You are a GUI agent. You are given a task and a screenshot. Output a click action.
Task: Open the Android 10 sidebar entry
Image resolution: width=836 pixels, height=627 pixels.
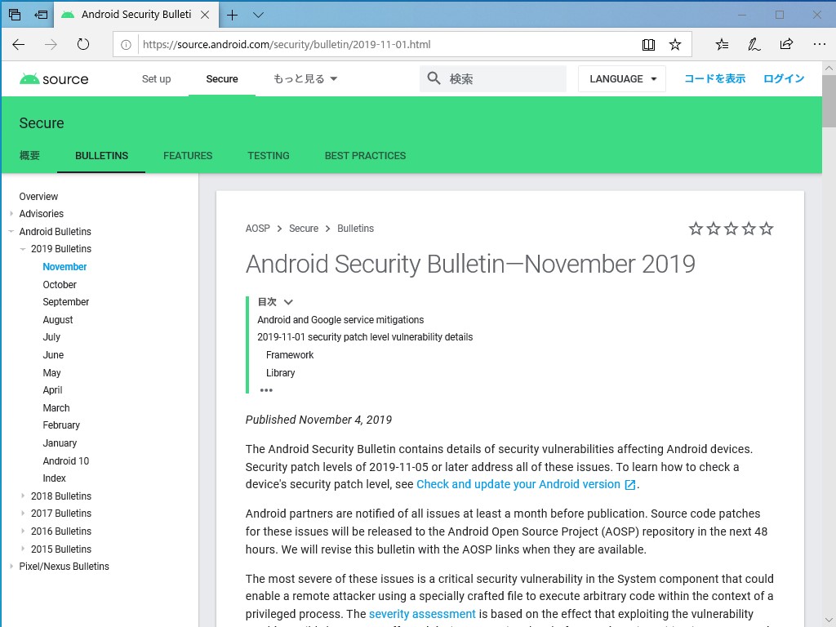click(65, 460)
